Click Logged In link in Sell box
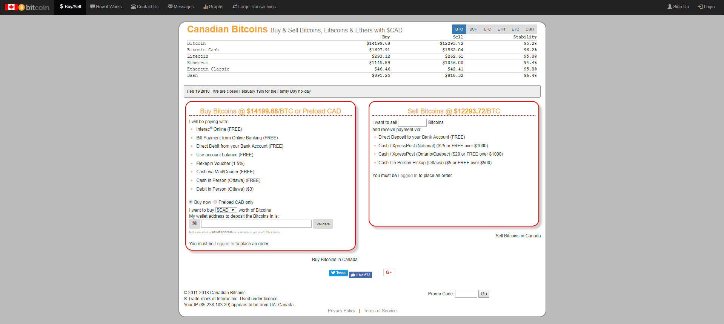The image size is (724, 324). tap(407, 176)
